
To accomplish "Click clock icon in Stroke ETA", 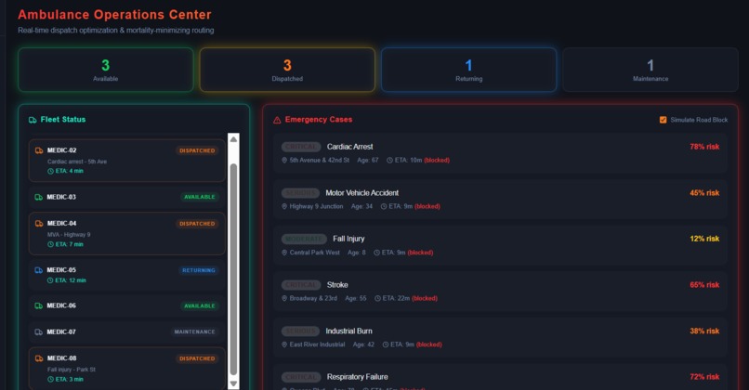I will 378,298.
